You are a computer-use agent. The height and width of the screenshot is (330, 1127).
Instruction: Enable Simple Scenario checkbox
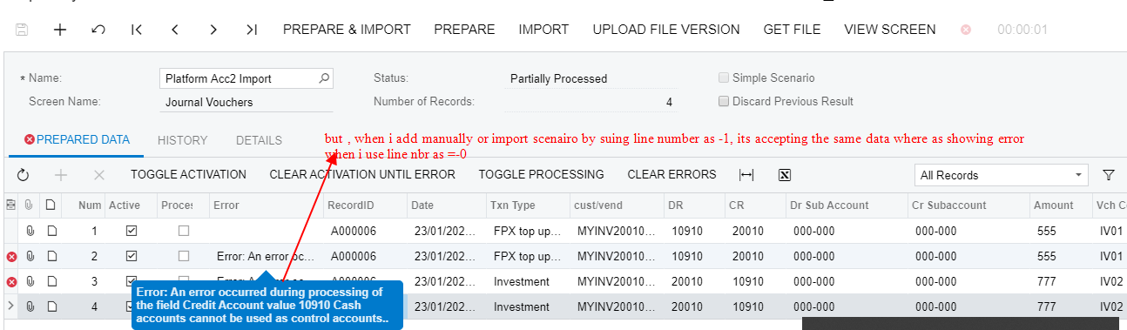(724, 77)
